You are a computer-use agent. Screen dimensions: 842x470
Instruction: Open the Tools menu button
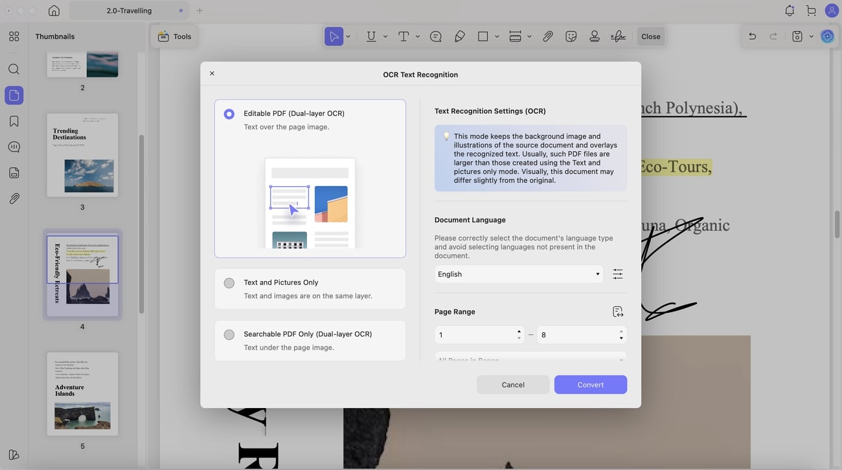tap(175, 37)
